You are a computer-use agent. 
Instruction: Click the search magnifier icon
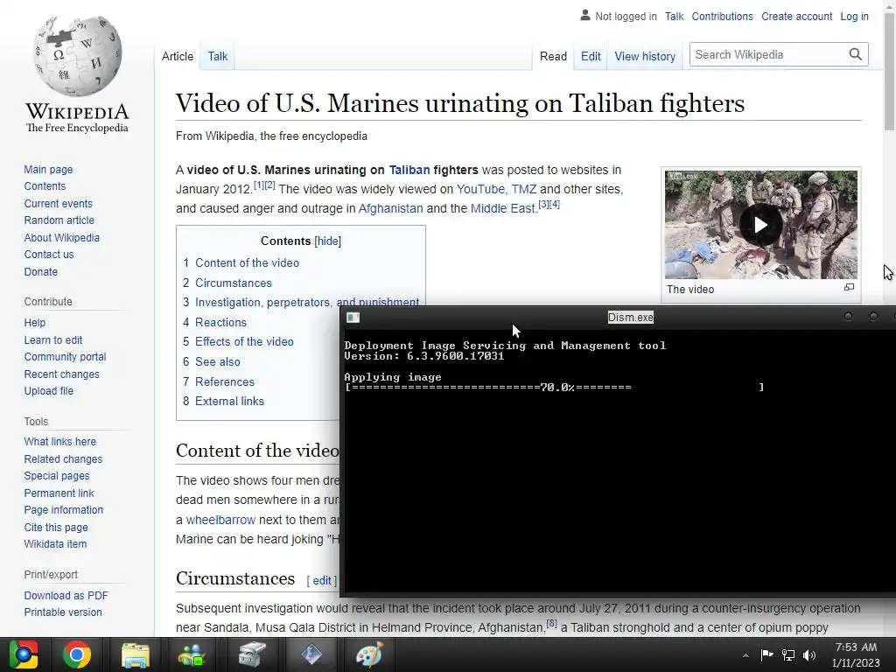click(x=855, y=54)
